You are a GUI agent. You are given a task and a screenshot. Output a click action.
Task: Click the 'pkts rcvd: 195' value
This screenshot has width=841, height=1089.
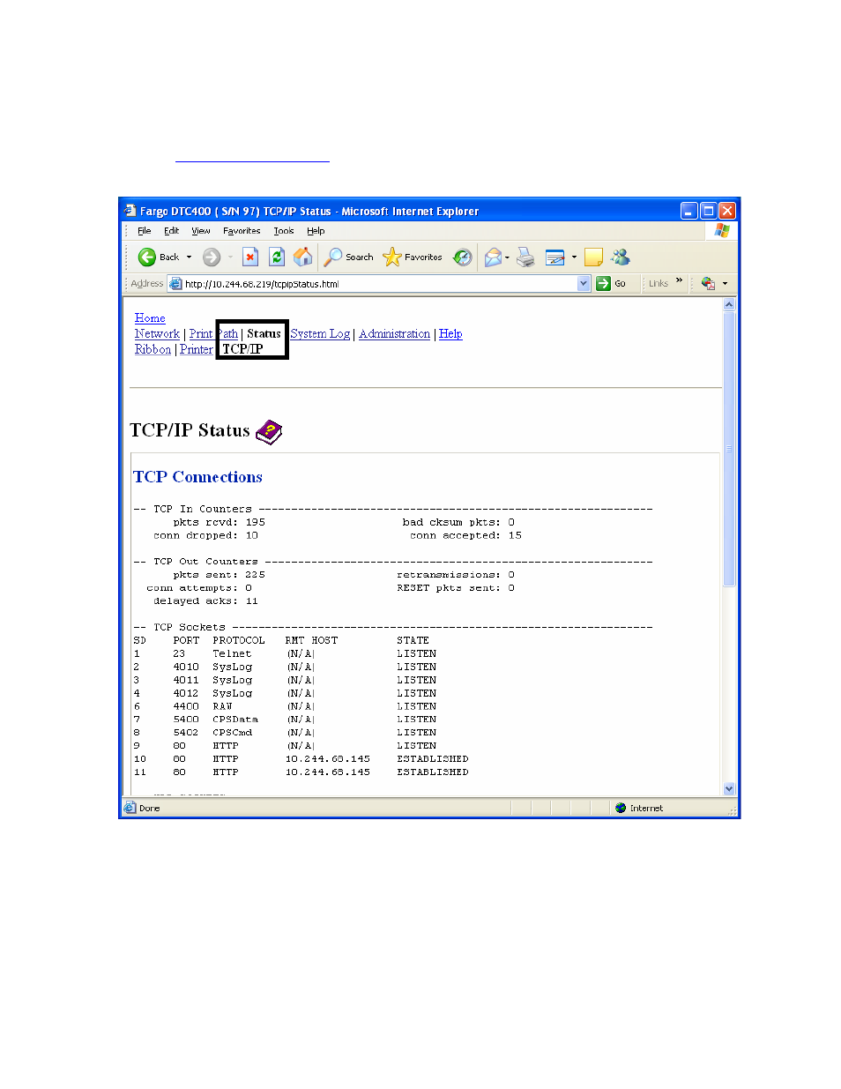[x=219, y=522]
